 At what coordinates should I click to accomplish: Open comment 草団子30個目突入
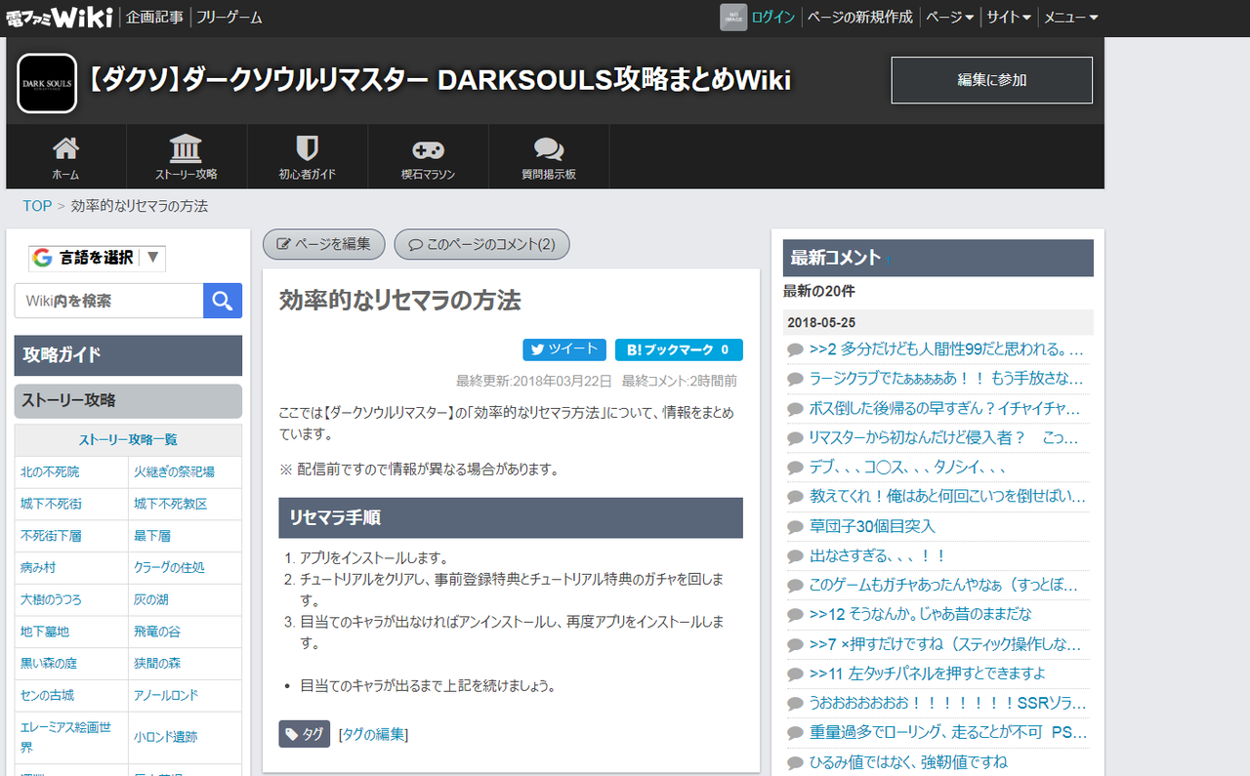872,526
